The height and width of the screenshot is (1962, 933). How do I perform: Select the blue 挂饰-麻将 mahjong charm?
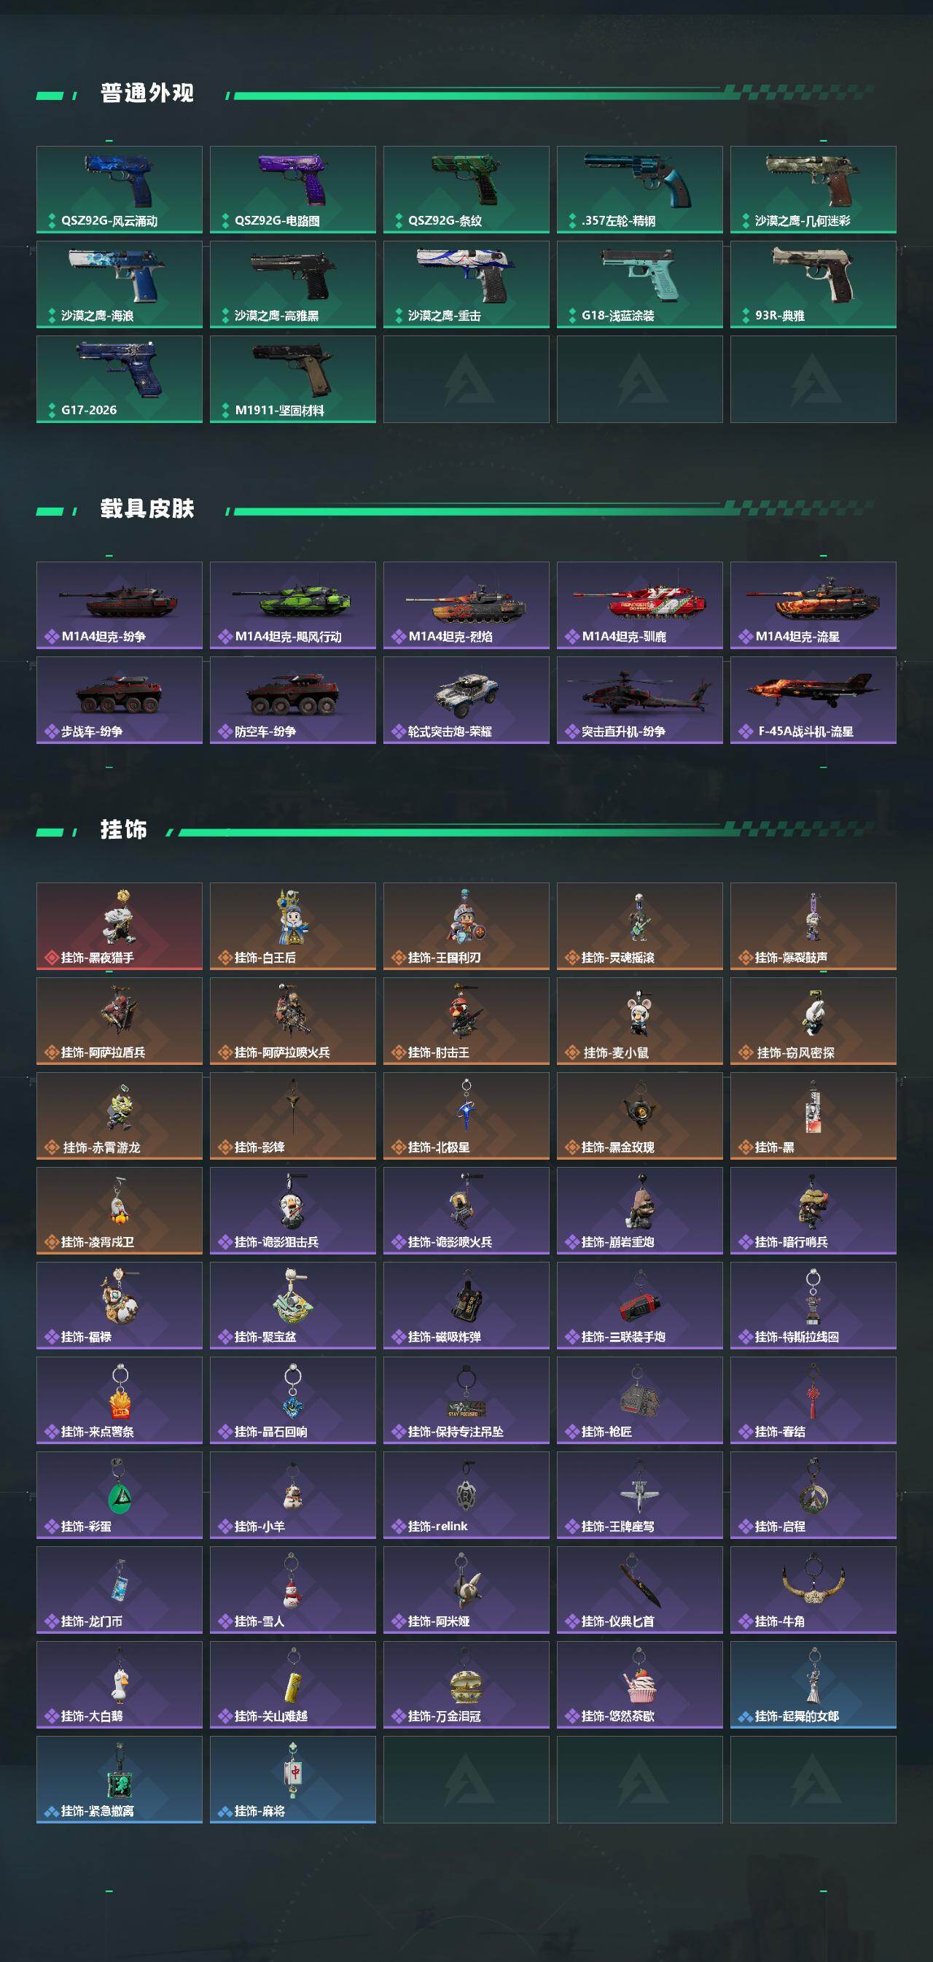tap(293, 1779)
